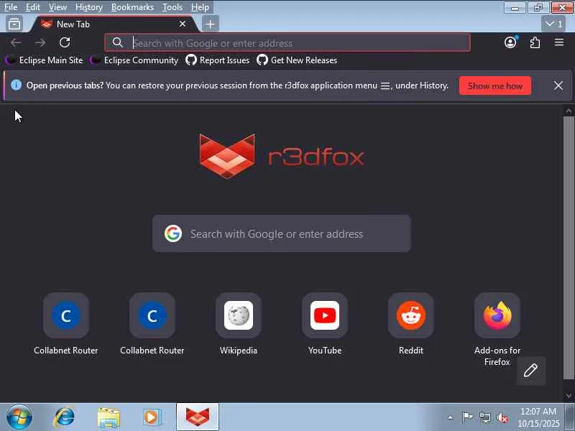Open the Bookmarks menu
This screenshot has height=431, width=575.
click(x=132, y=7)
